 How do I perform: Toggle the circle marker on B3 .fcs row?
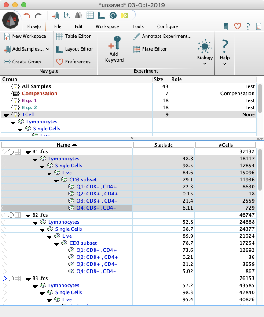[x=11, y=279]
